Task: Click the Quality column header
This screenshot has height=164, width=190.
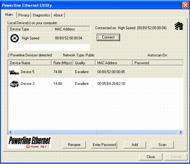Action: click(x=84, y=63)
